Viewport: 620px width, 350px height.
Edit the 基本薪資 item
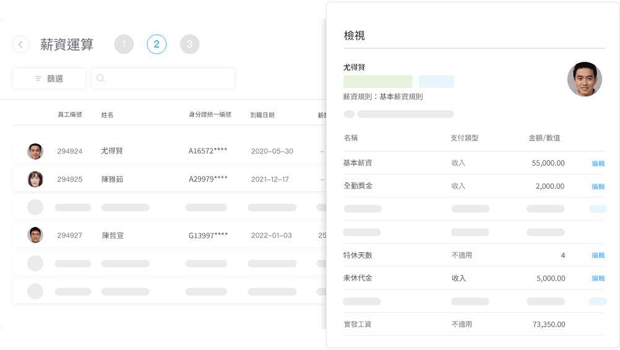[x=598, y=163]
